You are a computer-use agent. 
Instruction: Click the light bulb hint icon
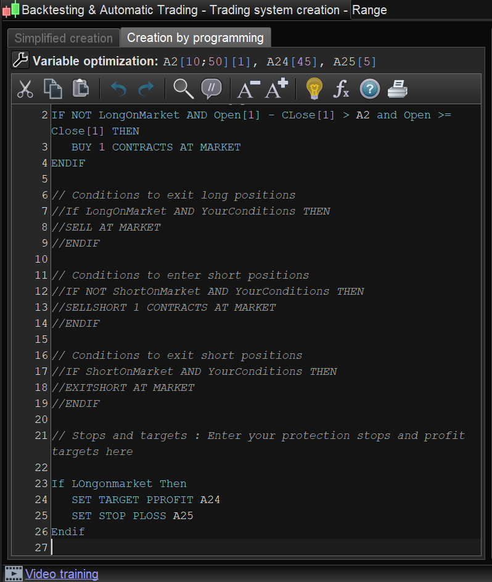[314, 89]
